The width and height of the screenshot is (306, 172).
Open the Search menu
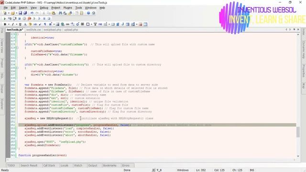(x=23, y=8)
